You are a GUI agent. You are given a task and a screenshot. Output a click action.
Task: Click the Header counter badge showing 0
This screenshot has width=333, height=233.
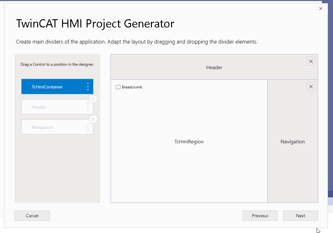(x=93, y=99)
